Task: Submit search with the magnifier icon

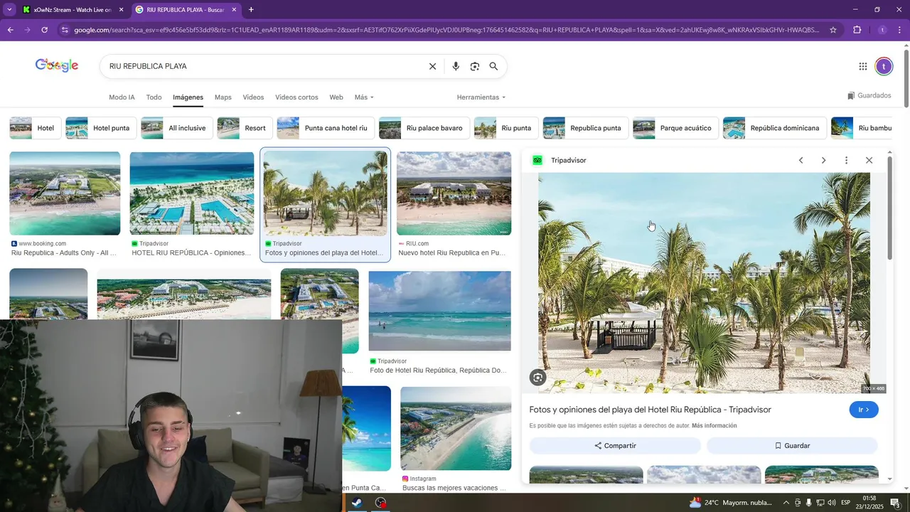Action: 493,66
